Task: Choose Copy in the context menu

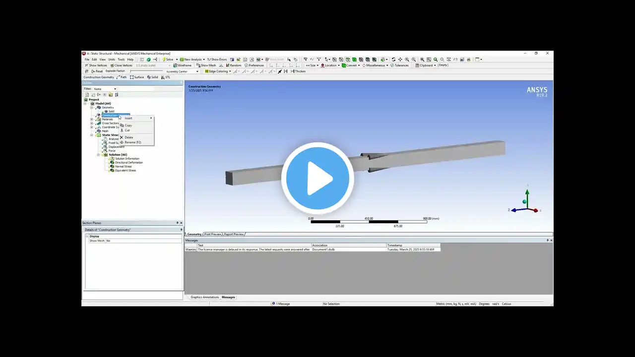Action: point(136,125)
